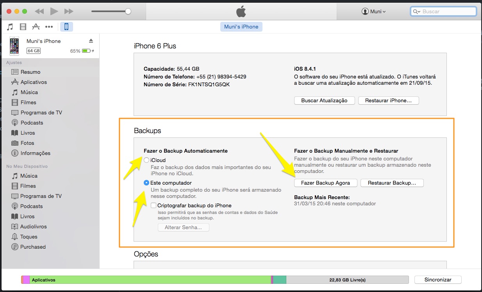Viewport: 482px width, 292px height.
Task: Click Restaurar Backup... button
Action: [392, 183]
